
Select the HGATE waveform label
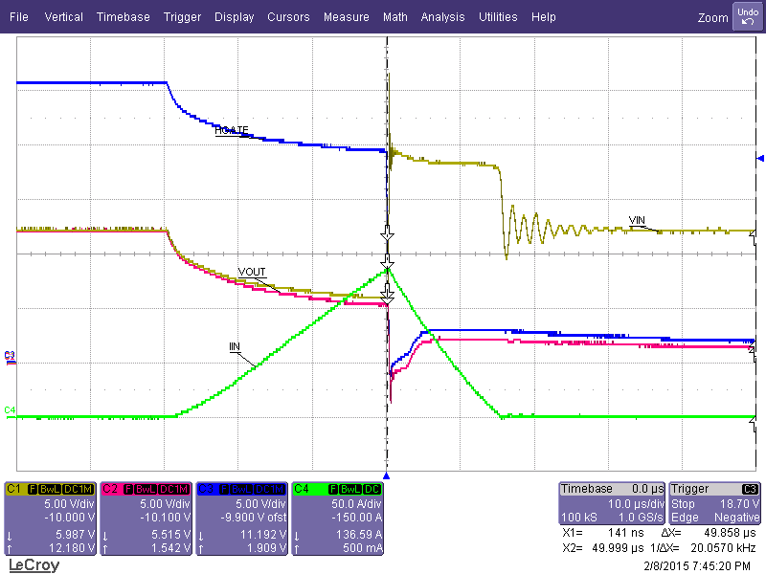[x=232, y=130]
